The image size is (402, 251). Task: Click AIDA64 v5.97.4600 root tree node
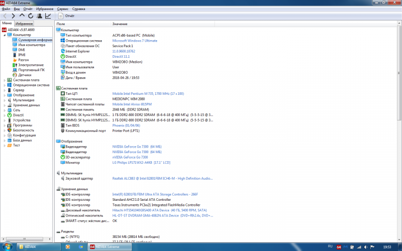(21, 30)
